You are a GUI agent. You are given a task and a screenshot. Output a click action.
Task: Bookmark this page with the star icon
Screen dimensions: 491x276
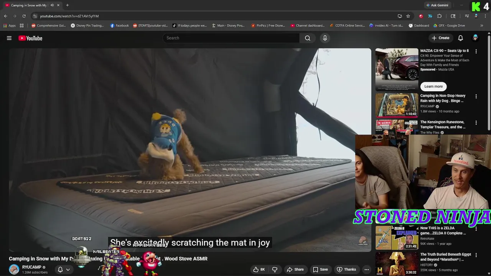tap(408, 16)
